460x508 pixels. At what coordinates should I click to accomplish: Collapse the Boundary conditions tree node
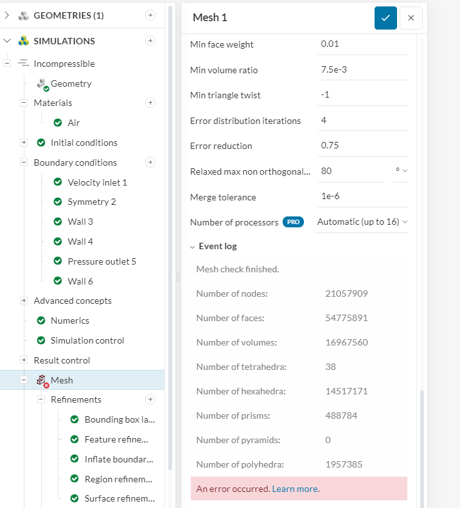point(24,162)
